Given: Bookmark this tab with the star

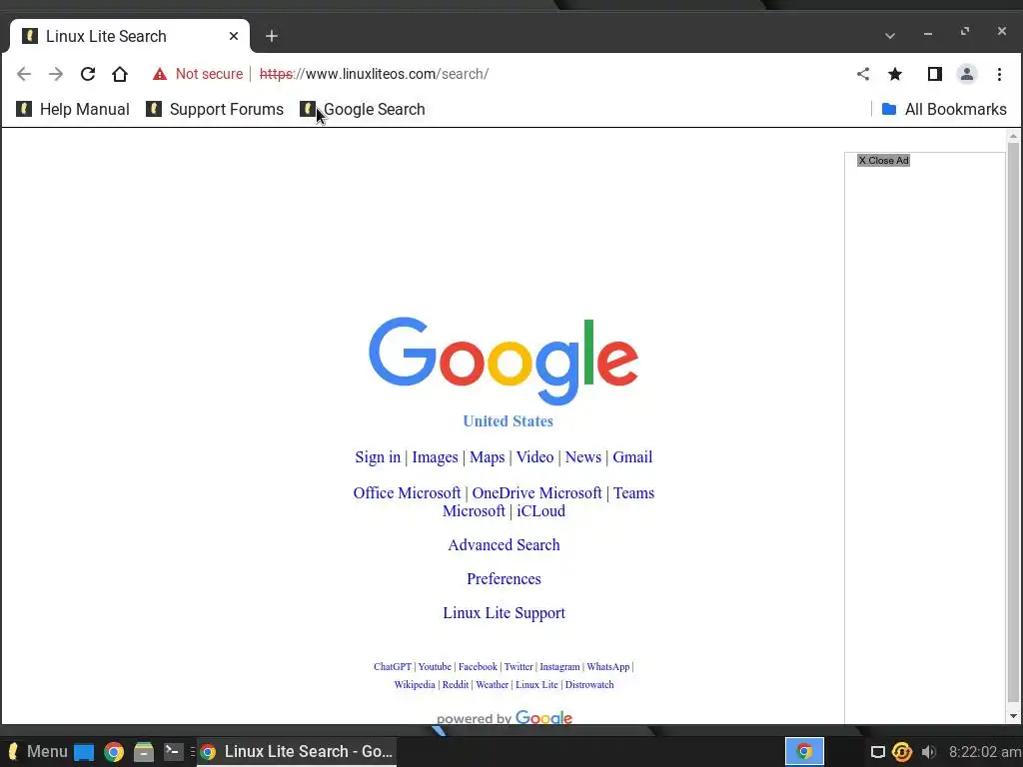Looking at the screenshot, I should tap(895, 74).
